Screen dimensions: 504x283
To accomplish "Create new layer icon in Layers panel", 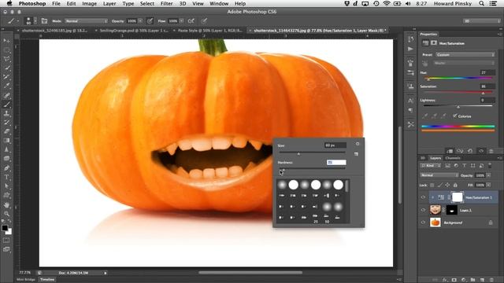I will [x=482, y=280].
